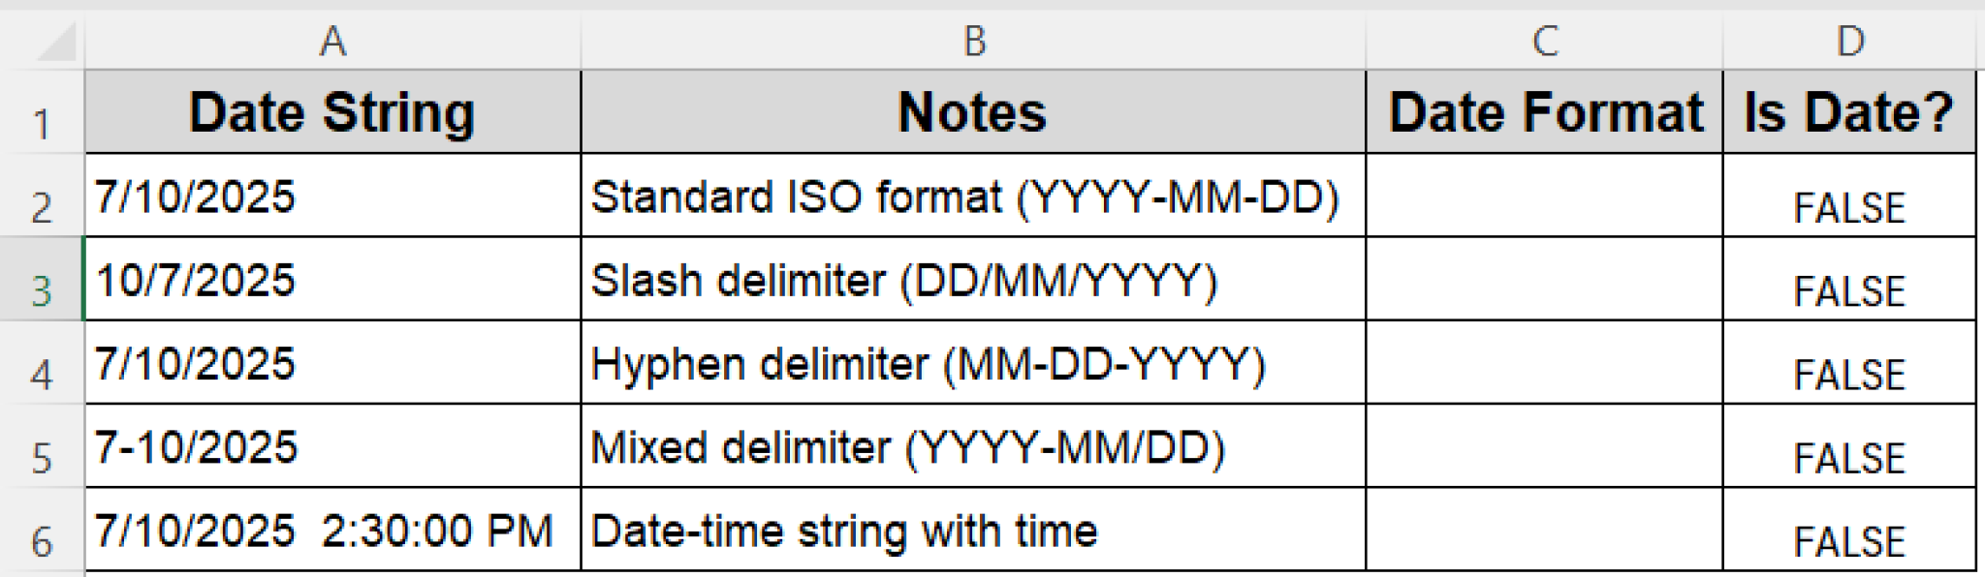Select column header C

coord(1541,41)
